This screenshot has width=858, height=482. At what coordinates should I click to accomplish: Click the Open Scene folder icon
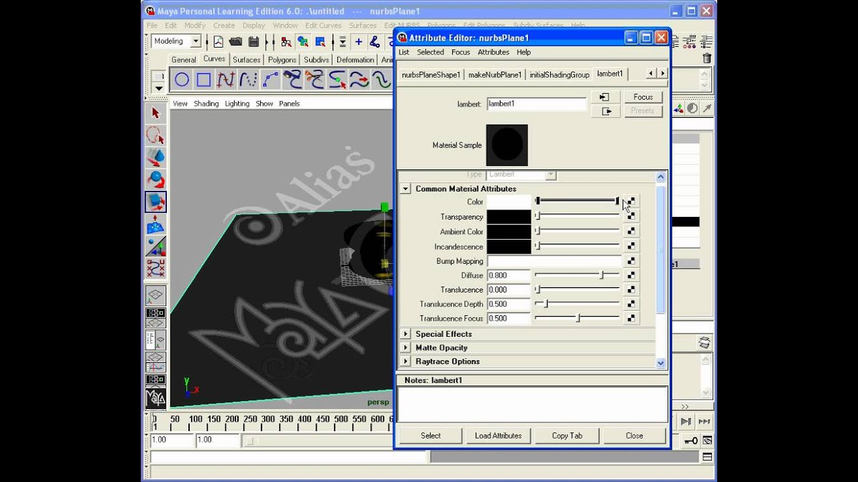235,42
